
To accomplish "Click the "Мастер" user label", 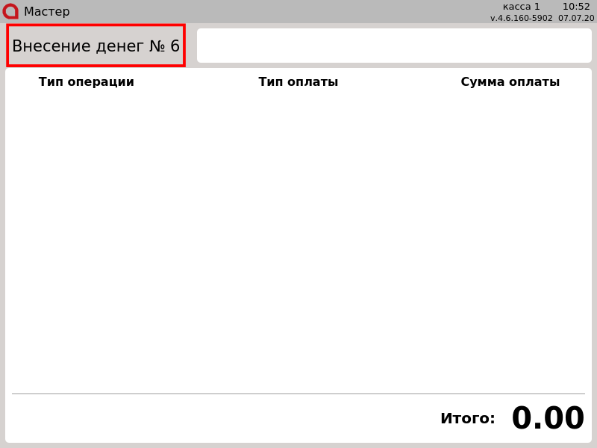I will [x=46, y=12].
